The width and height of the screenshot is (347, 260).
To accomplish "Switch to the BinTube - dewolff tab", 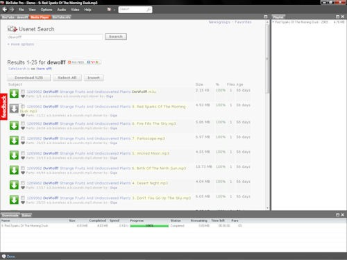I will tap(15, 17).
